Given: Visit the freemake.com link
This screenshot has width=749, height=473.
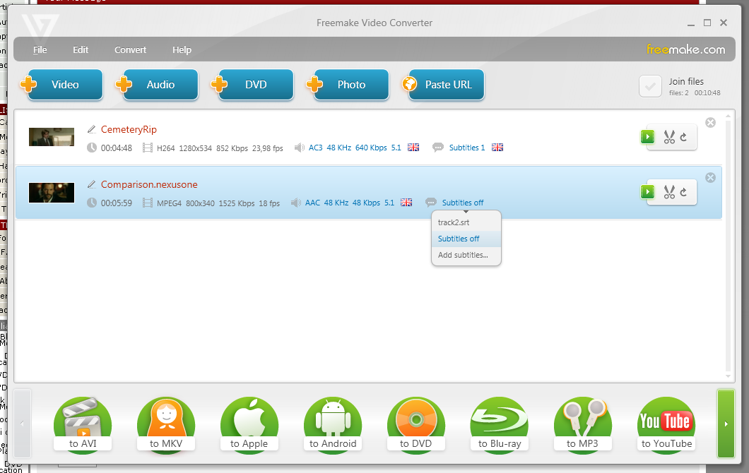Looking at the screenshot, I should [x=685, y=49].
